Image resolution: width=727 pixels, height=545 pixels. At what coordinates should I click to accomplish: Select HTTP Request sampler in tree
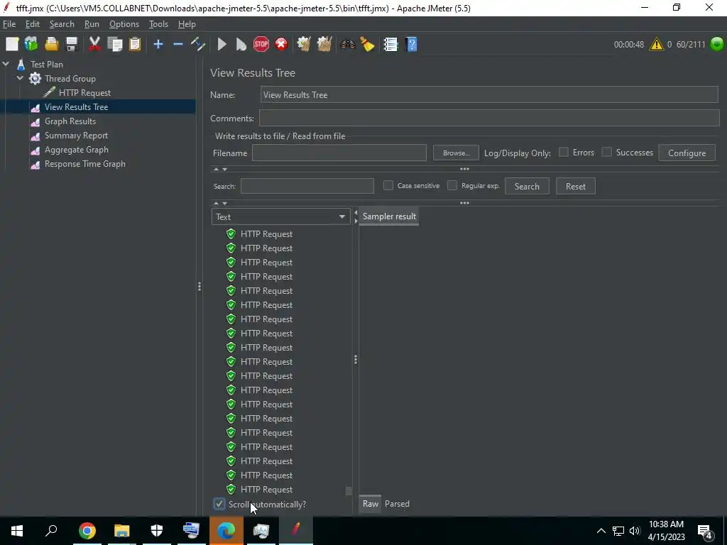pyautogui.click(x=84, y=93)
